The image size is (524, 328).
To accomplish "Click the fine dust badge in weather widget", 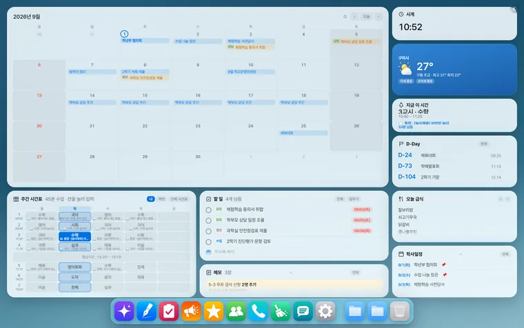I will 406,81.
